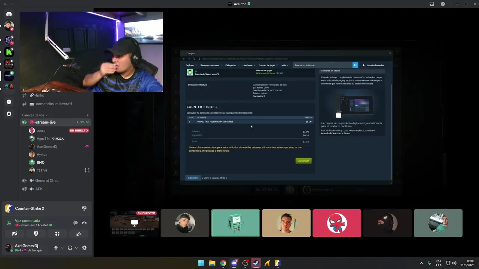Collapse the Canales de voz category
Image resolution: width=479 pixels, height=269 pixels.
pos(35,115)
